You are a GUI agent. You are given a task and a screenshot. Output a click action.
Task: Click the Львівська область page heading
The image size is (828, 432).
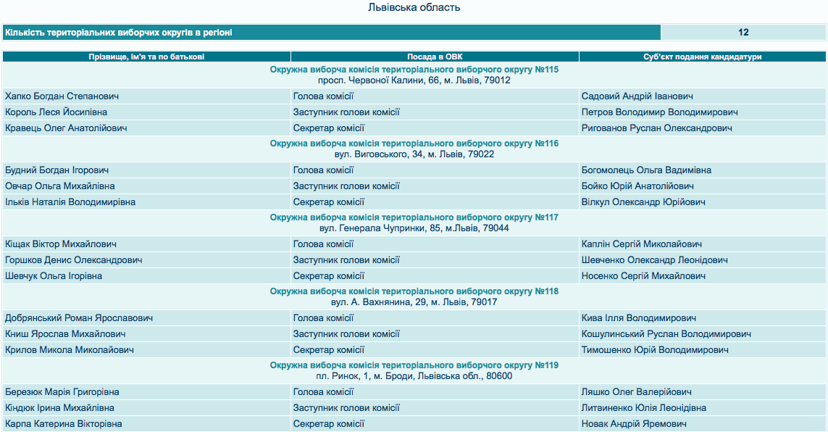pyautogui.click(x=414, y=8)
